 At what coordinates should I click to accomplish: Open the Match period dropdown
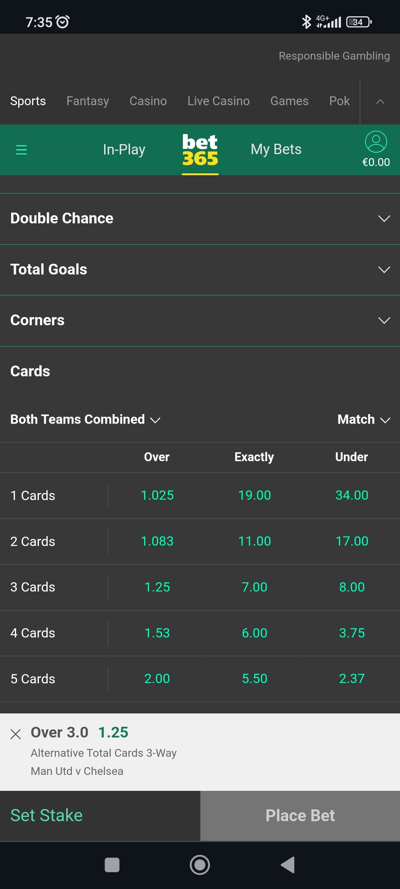click(x=364, y=419)
